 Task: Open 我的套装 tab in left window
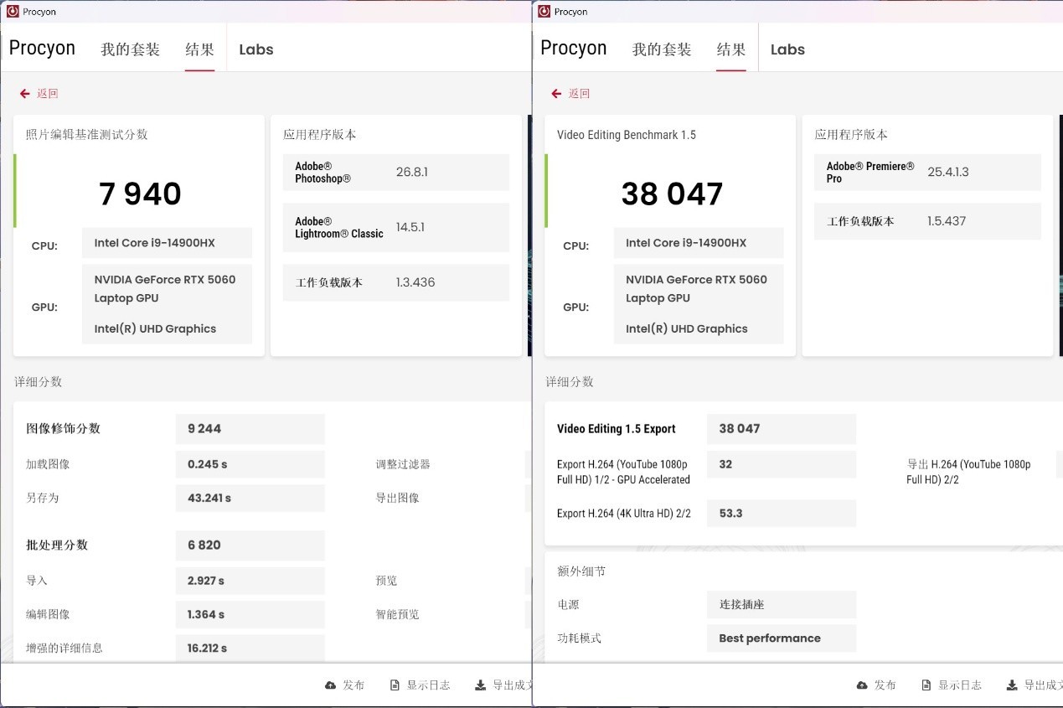pos(130,49)
